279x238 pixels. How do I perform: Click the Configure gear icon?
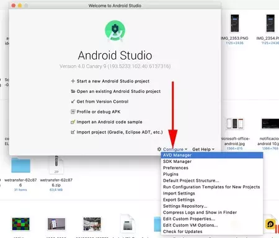159,149
